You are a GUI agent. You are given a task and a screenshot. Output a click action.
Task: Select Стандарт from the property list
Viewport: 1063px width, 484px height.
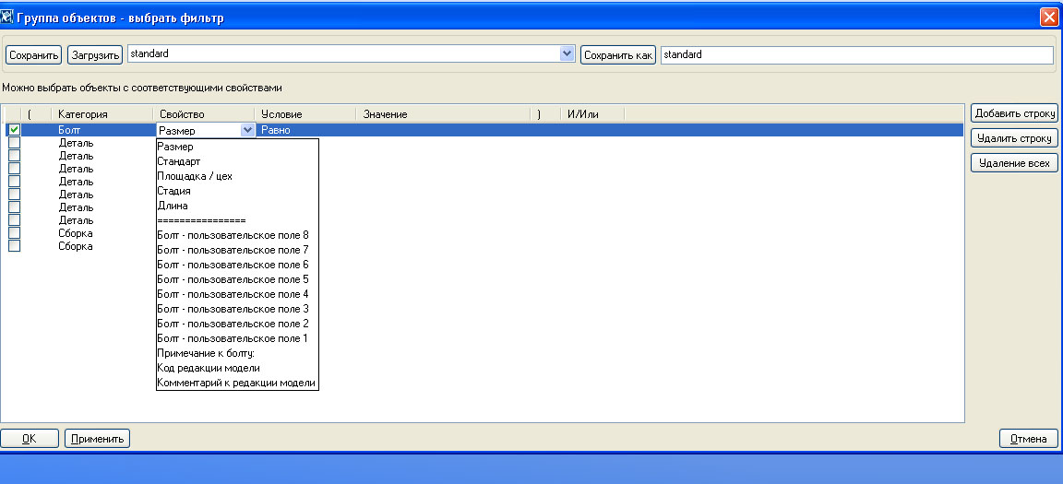pyautogui.click(x=237, y=161)
